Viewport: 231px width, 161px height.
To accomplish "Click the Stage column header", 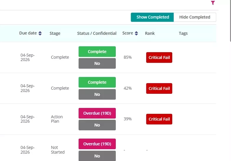I will pos(55,33).
